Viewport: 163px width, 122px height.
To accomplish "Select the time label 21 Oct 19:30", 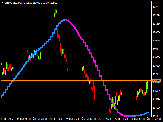I will pos(56,119).
